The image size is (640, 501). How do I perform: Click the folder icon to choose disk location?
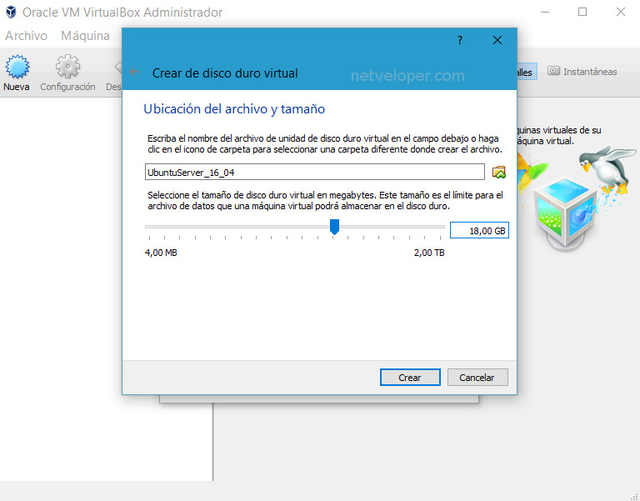(x=499, y=173)
